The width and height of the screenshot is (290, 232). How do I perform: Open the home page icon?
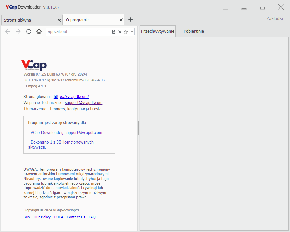39,31
